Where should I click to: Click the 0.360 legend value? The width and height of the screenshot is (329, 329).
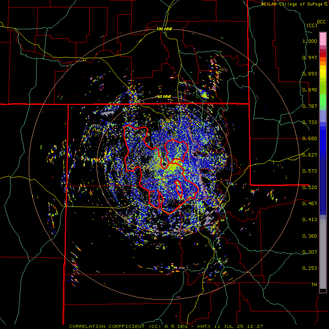(x=310, y=236)
